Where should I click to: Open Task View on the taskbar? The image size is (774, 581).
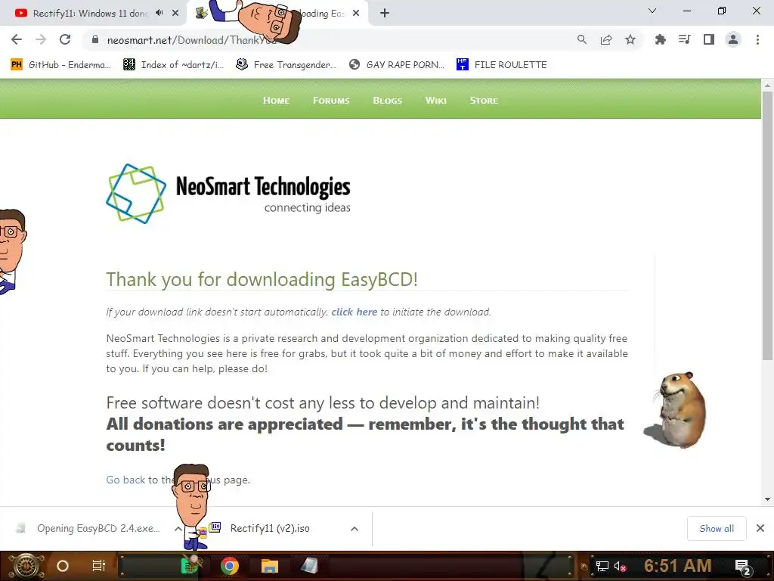click(x=99, y=566)
